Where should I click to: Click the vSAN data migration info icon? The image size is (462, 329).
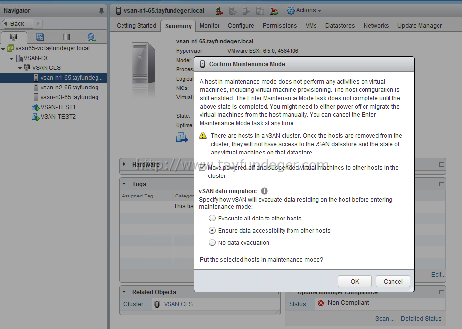pos(264,191)
